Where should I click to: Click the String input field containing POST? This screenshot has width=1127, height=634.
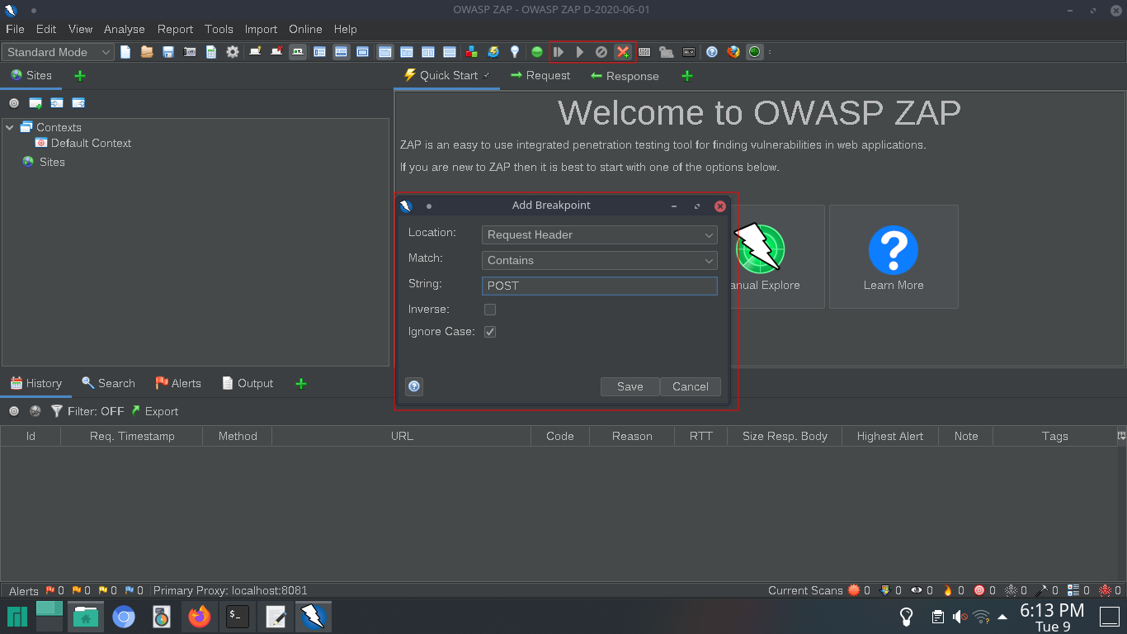600,286
